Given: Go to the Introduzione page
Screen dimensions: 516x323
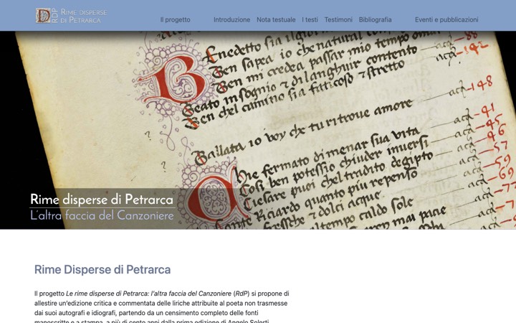Looking at the screenshot, I should (x=231, y=20).
